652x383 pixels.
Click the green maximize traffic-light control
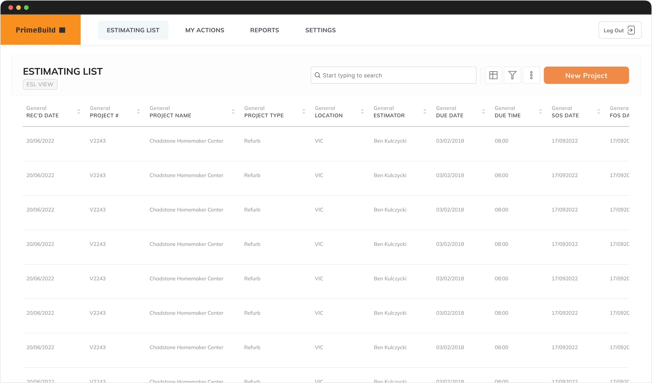point(26,7)
